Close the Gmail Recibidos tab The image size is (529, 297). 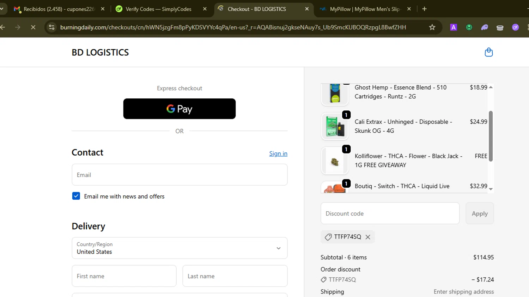tap(103, 9)
